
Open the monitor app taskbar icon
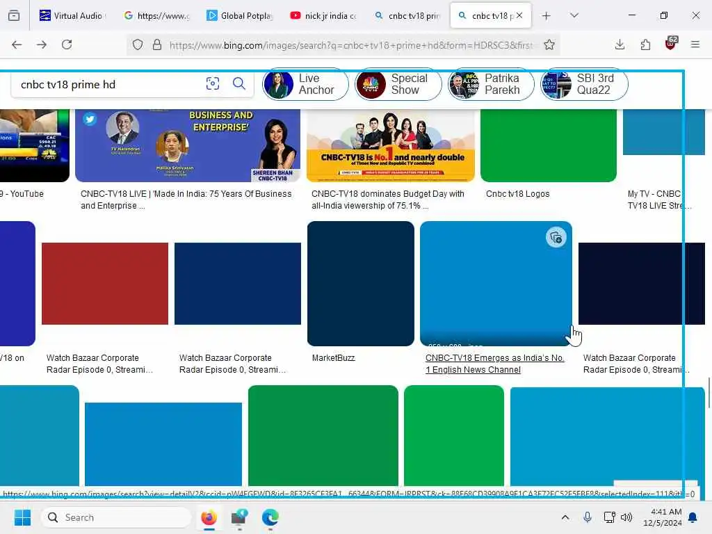pyautogui.click(x=239, y=517)
